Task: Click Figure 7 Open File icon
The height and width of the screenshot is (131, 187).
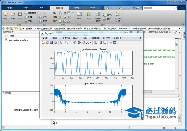Action: coord(47,42)
